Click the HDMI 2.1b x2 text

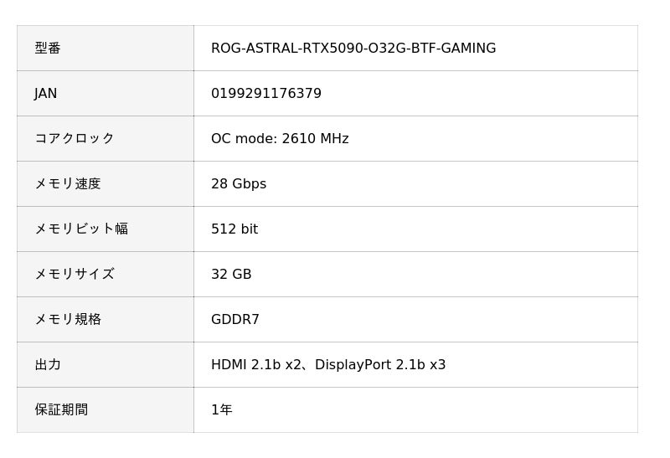tap(258, 365)
